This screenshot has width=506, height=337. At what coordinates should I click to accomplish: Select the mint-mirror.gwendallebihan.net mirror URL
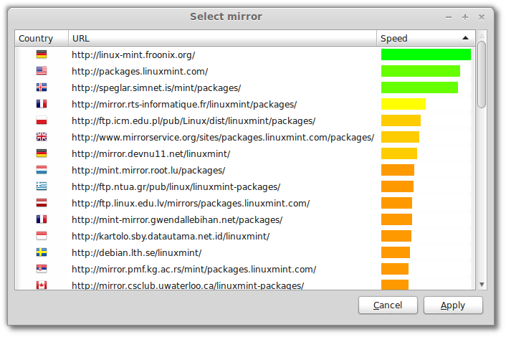click(x=177, y=219)
